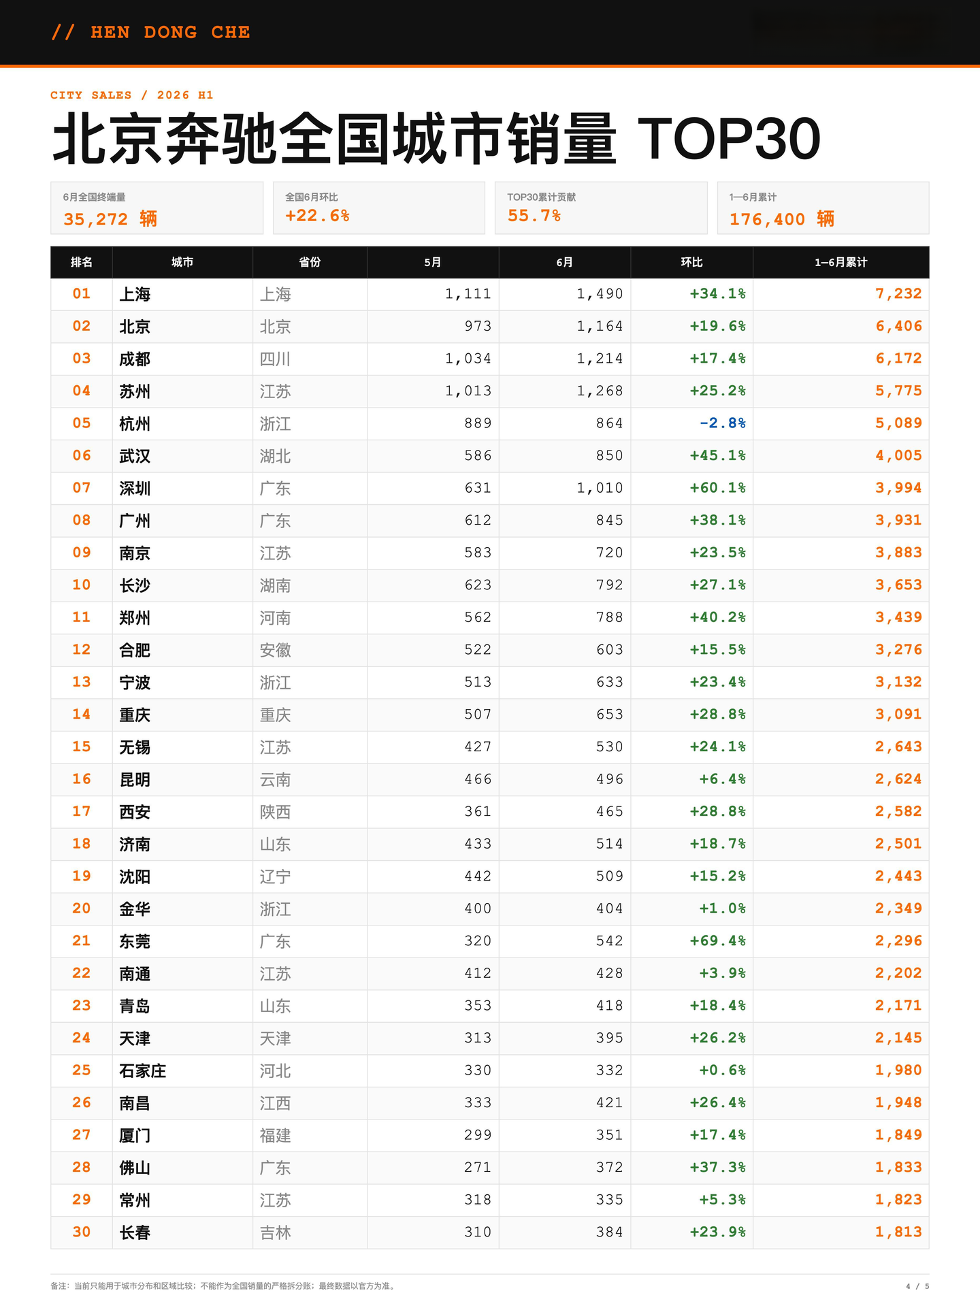Click the province 湖南 in 长沙 row

(276, 585)
